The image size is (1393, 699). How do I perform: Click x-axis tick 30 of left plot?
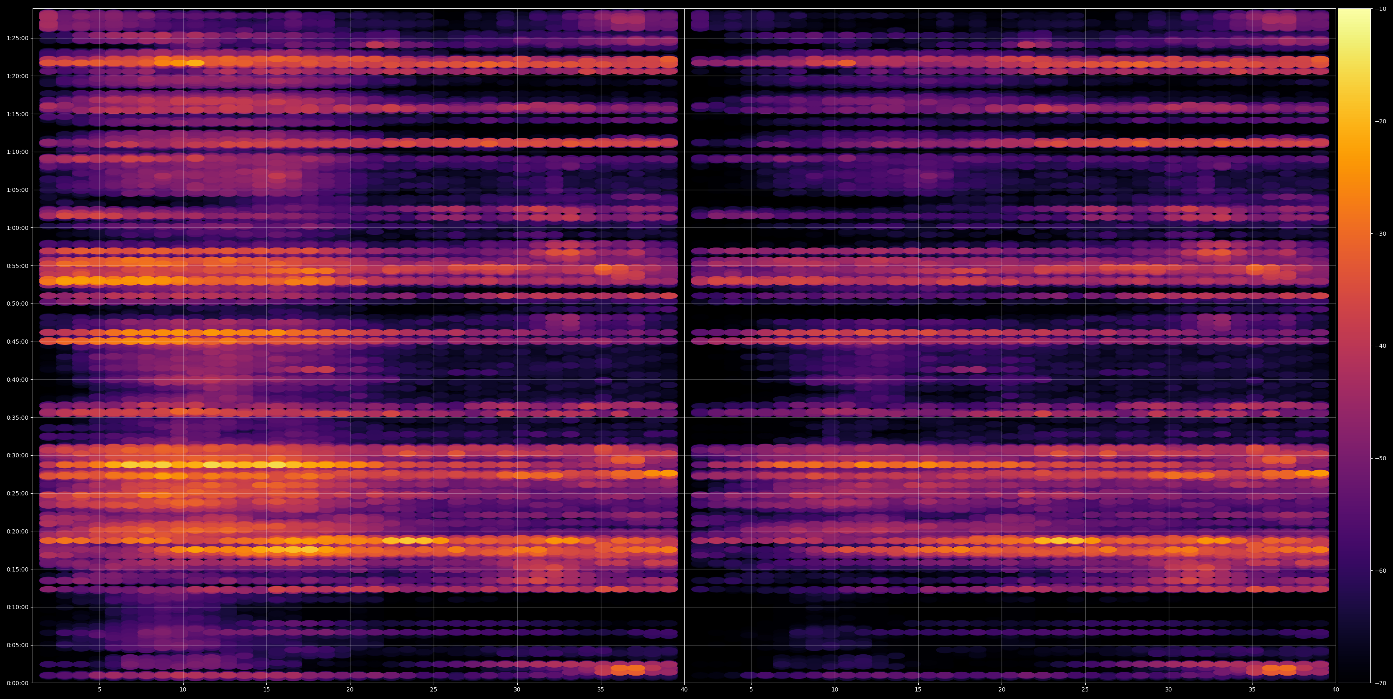pyautogui.click(x=517, y=690)
